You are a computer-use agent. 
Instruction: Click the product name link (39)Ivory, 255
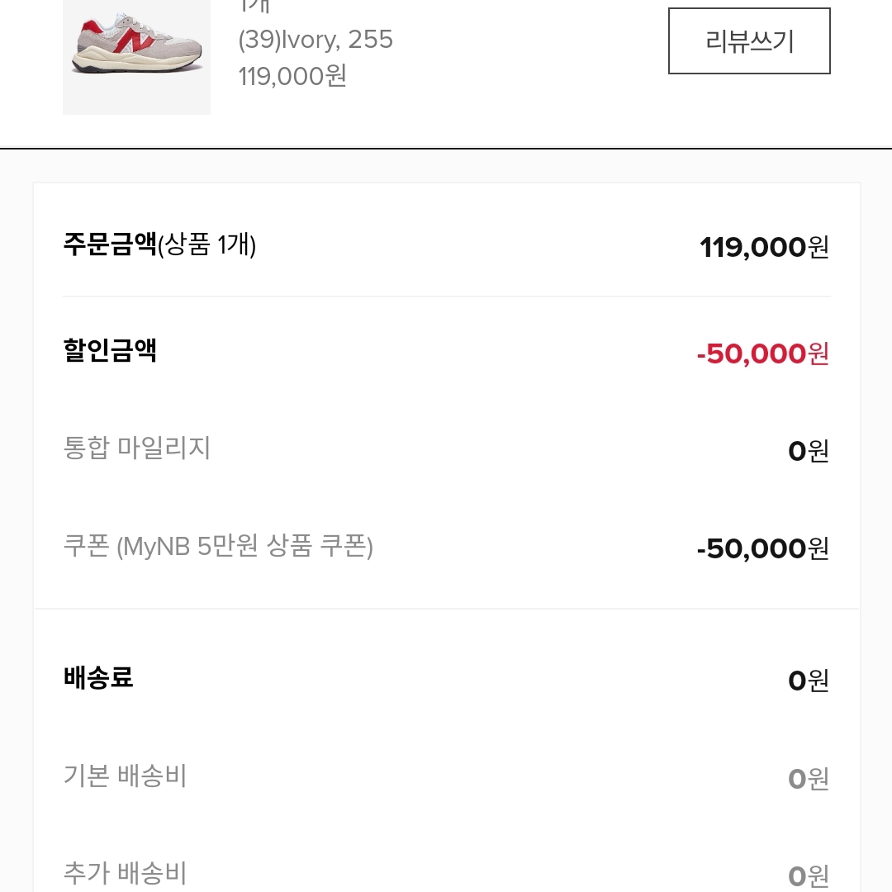pos(315,40)
